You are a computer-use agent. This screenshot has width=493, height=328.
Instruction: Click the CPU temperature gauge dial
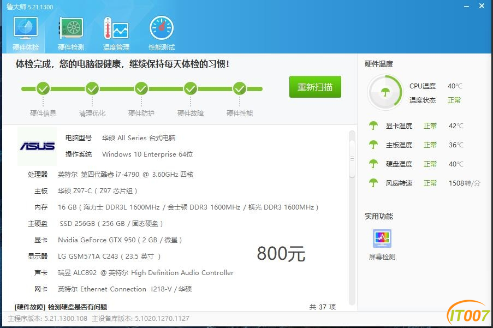[x=385, y=92]
